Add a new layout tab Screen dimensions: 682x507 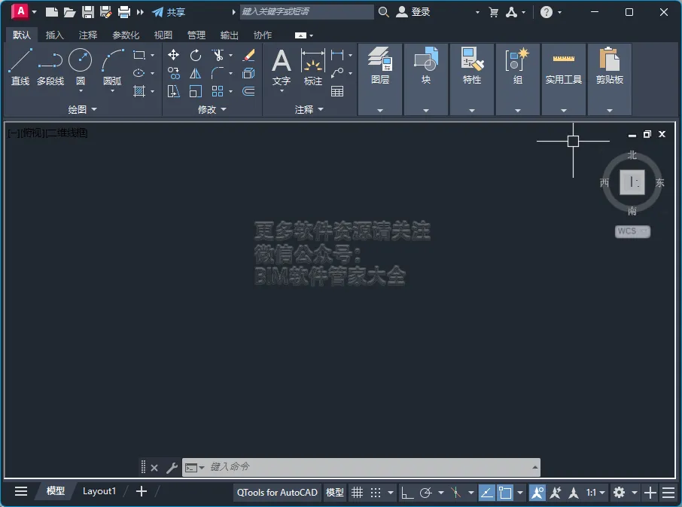pos(142,492)
